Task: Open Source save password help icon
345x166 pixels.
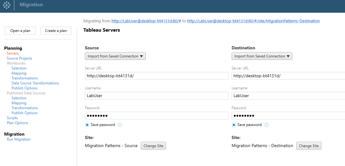Action: 120,125
